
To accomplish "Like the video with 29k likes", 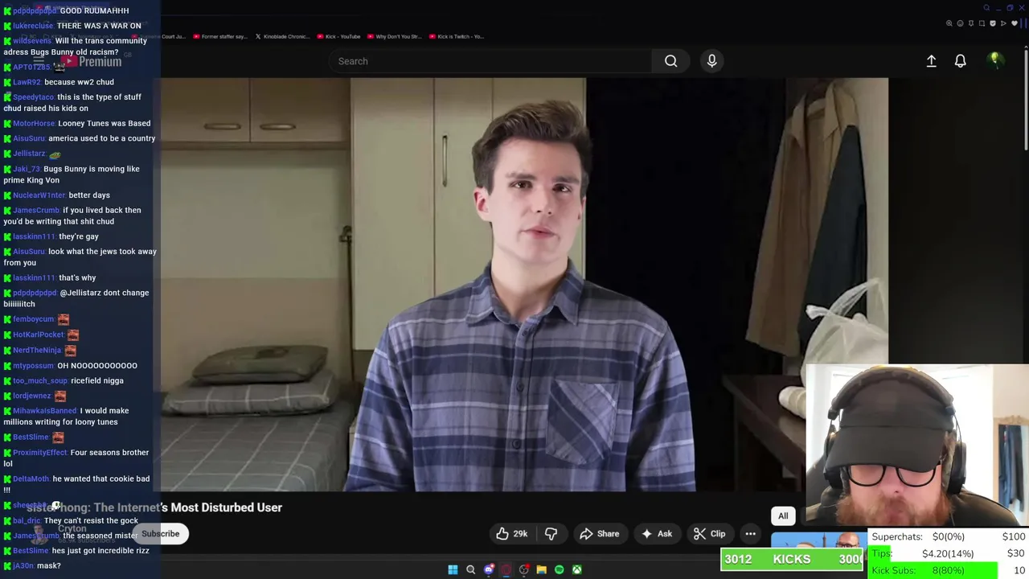I will tap(512, 534).
